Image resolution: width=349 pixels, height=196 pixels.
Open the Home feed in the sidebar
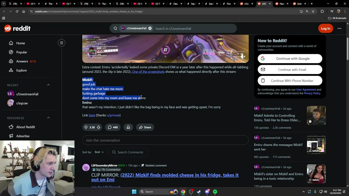pyautogui.click(x=20, y=43)
